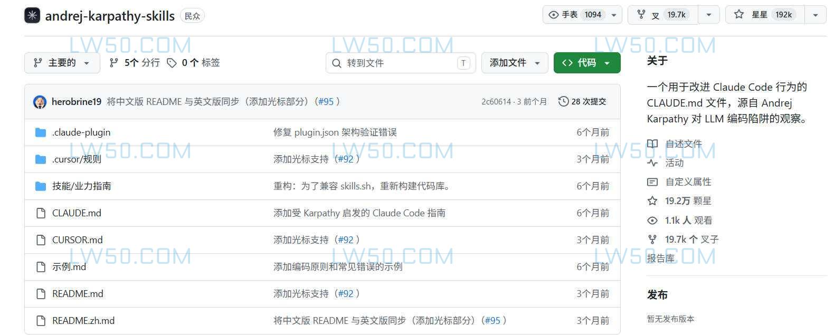Click the repository avatar icon beside andrej-karpathy-skills
The image size is (834, 335).
pyautogui.click(x=32, y=15)
